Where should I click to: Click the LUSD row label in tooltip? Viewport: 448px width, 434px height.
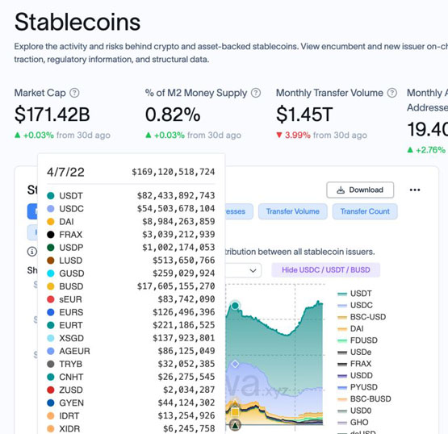(71, 261)
